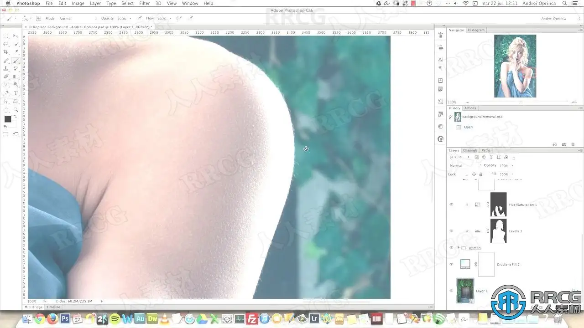Switch to the Histogram tab

click(x=476, y=30)
